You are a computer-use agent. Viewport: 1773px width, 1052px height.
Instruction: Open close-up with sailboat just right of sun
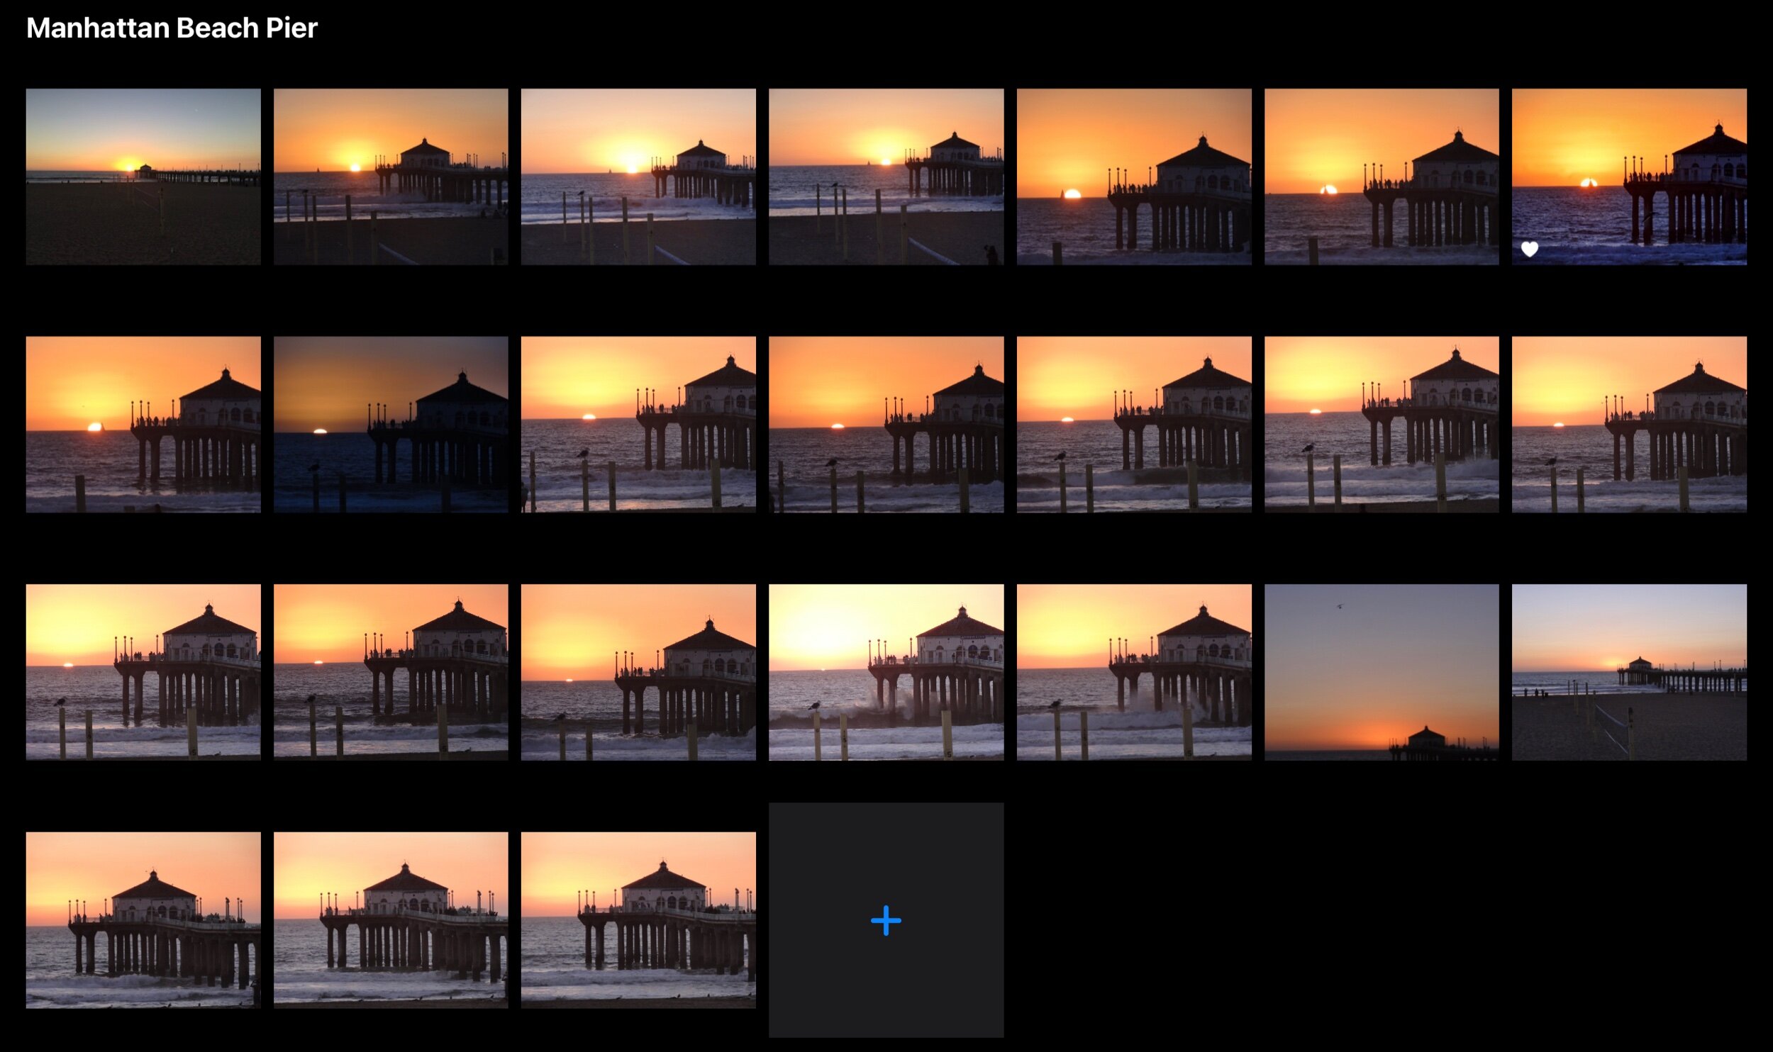pyautogui.click(x=143, y=424)
